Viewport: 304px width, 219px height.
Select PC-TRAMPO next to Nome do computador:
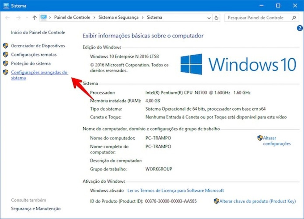point(158,138)
